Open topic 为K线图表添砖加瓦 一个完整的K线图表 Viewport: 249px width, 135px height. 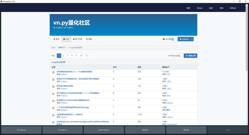coord(74,72)
